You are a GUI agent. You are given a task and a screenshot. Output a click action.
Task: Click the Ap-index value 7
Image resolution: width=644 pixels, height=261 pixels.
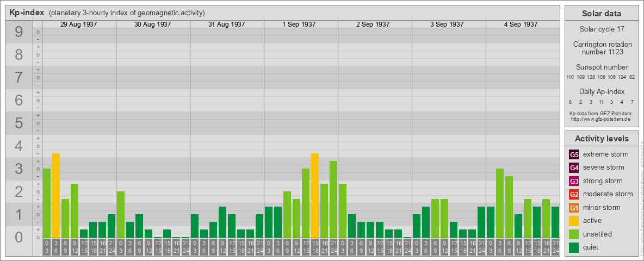pyautogui.click(x=633, y=102)
